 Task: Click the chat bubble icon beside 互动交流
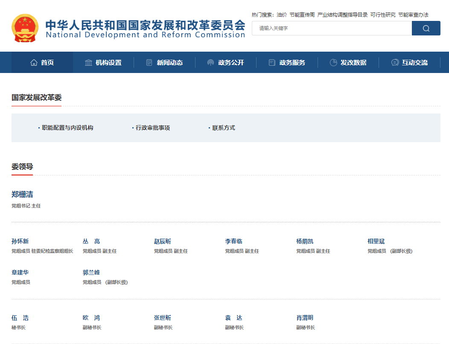click(x=395, y=63)
